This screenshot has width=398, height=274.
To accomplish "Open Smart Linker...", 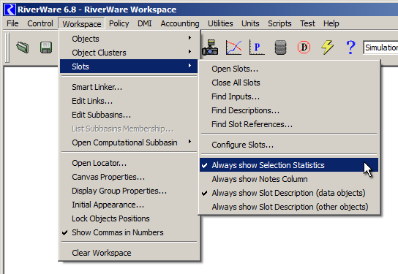I will click(x=129, y=87).
